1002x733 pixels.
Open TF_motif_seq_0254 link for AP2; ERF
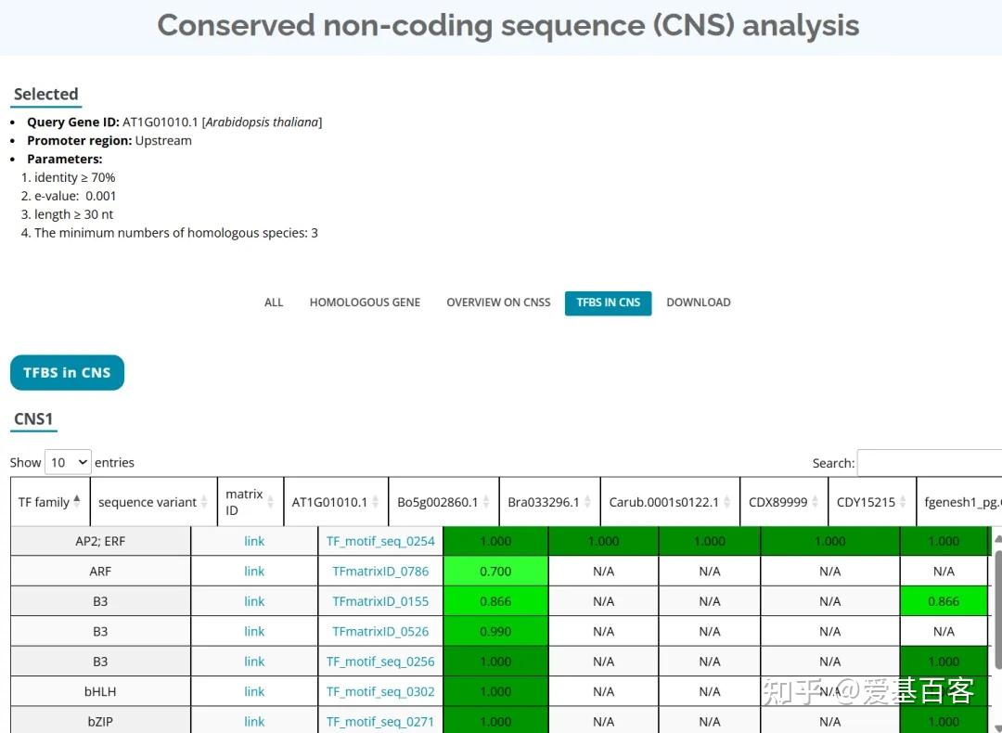coord(380,541)
